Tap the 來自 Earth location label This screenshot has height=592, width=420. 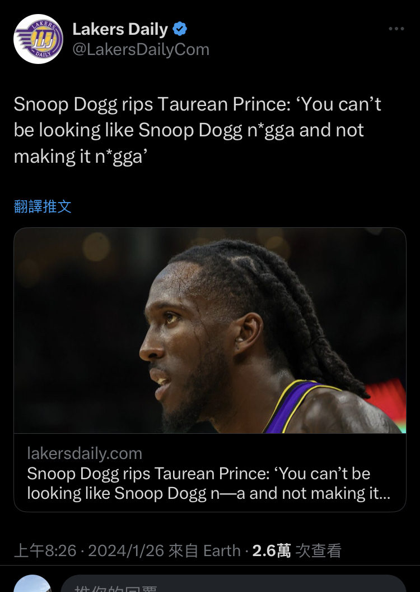pos(204,550)
